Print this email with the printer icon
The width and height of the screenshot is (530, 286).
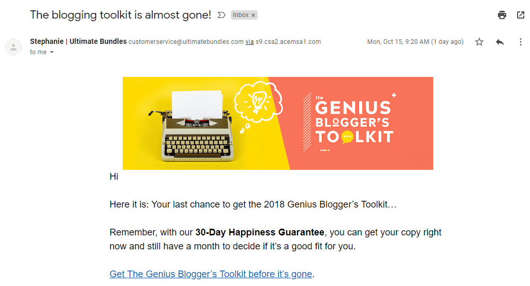pyautogui.click(x=502, y=15)
